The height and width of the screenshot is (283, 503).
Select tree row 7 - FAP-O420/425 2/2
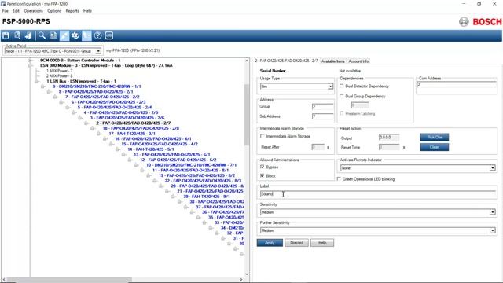point(102,97)
